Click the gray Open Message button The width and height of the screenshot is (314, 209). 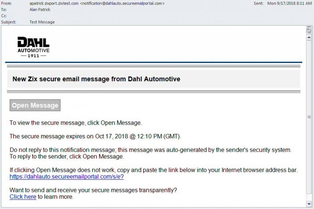point(35,105)
